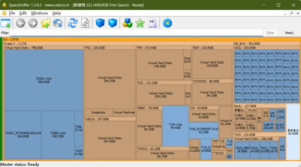The image size is (301, 167).
Task: Select the TKETTLE folder block
Action: 219,145
